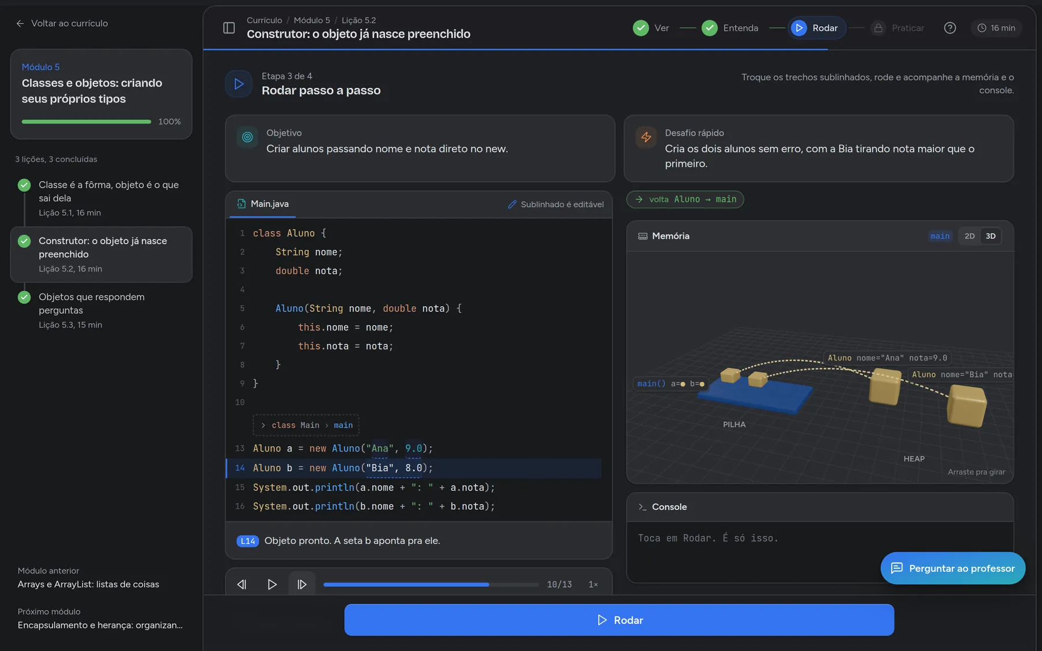Click the Rodar passo a passo play icon
Image resolution: width=1042 pixels, height=651 pixels.
tap(239, 84)
